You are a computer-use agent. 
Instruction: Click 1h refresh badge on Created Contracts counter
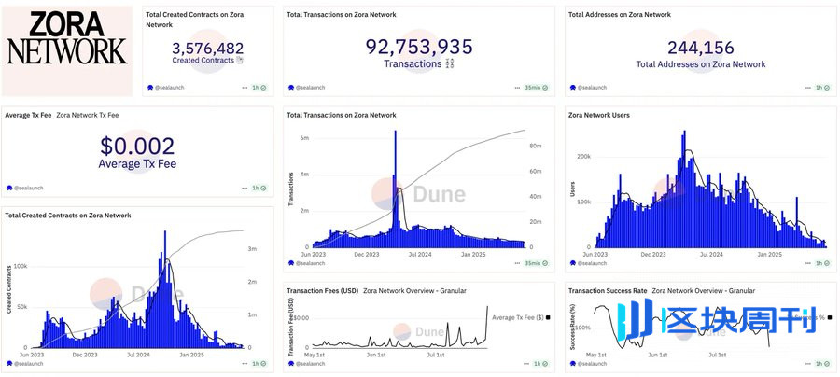(x=259, y=88)
